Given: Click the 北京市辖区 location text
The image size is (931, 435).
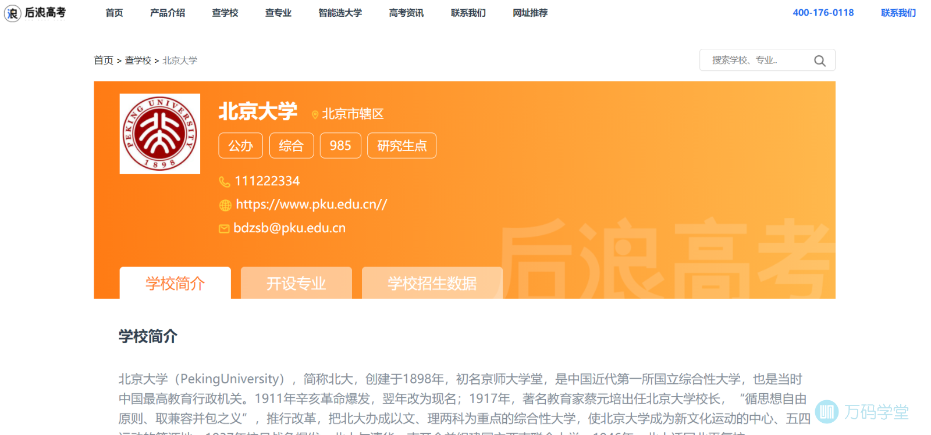Looking at the screenshot, I should click(353, 114).
